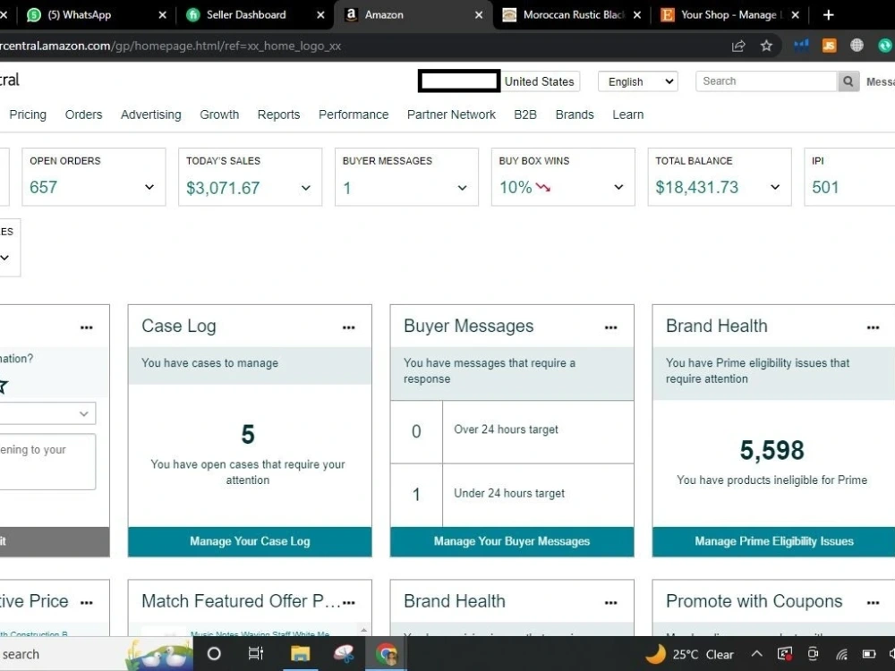Viewport: 895px width, 671px height.
Task: Click the $18,431.73 total balance value
Action: point(697,187)
